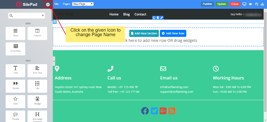Click the Facebook icon in the footer

coord(145,111)
